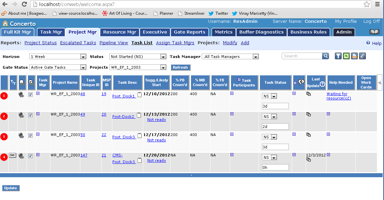This screenshot has width=384, height=200.
Task: Toggle checkbox in row 4 CMS-Post_Dock3
Action: pos(30,156)
